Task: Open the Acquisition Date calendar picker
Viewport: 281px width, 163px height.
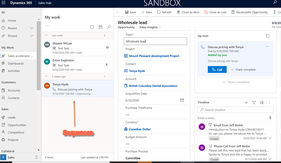Action: 182,100
